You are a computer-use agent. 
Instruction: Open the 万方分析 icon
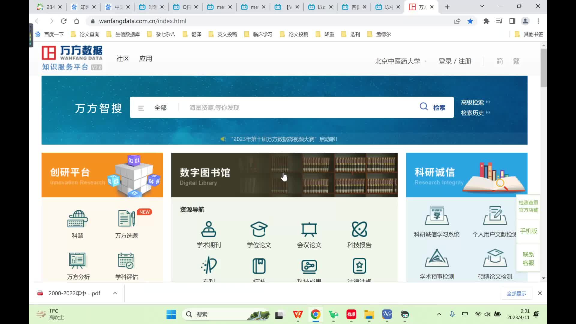pyautogui.click(x=77, y=260)
